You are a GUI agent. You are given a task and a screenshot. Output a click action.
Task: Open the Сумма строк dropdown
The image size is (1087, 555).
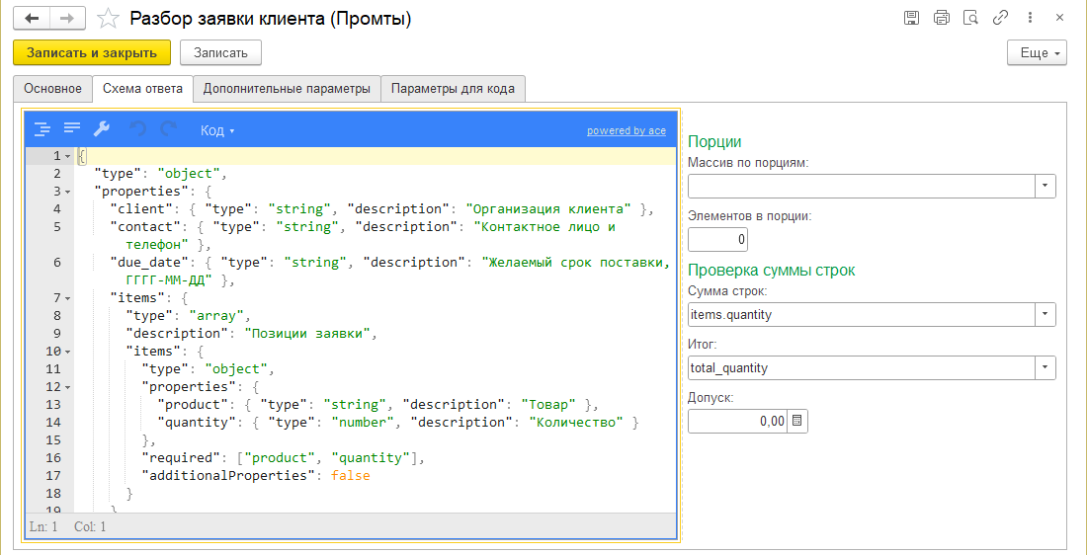pos(1045,315)
